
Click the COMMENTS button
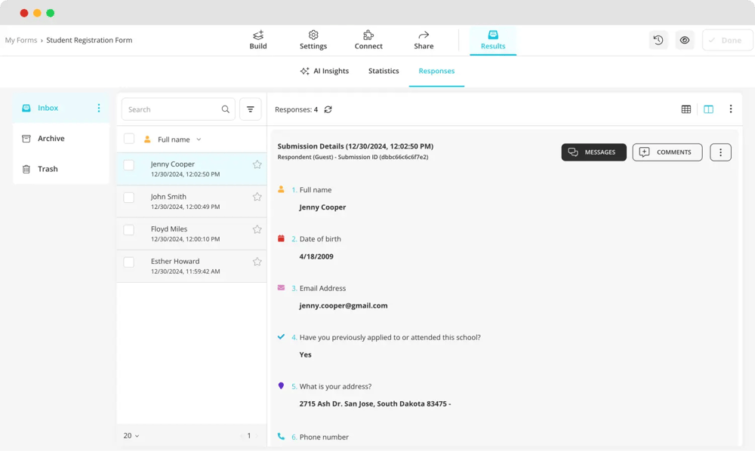click(x=667, y=152)
